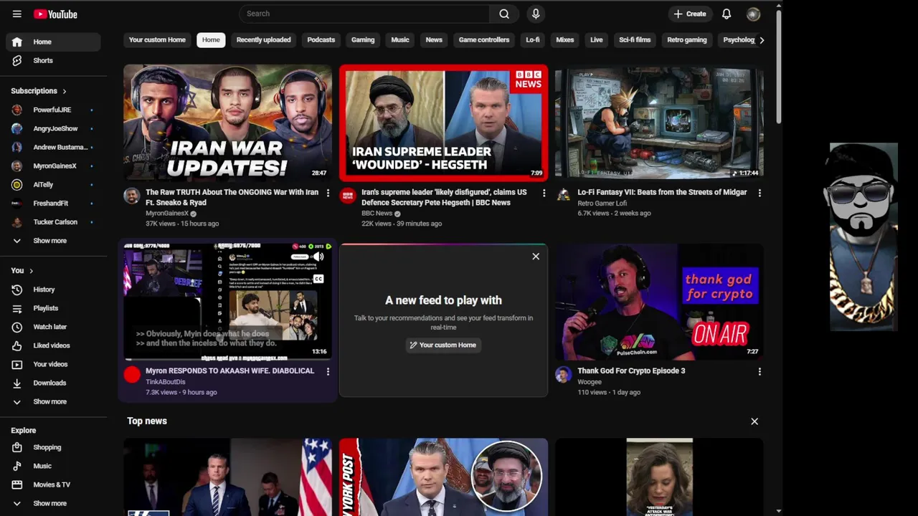Play the Lo-Fi Fantasy VII thumbnail

[659, 123]
